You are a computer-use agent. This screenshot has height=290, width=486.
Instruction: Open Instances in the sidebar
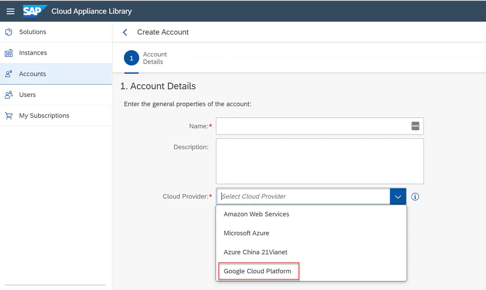click(56, 53)
